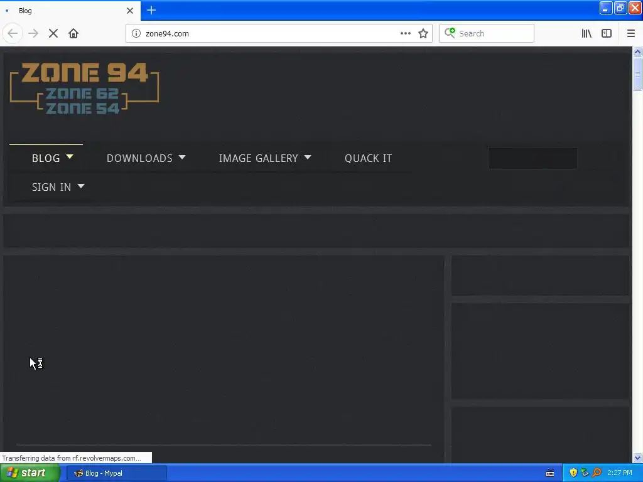Viewport: 643px width, 482px height.
Task: Open the BLOG menu item
Action: [46, 158]
